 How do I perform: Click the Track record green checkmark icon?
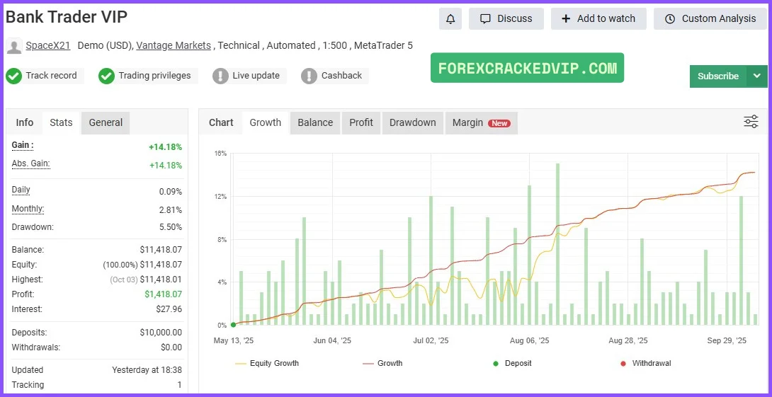pos(14,76)
